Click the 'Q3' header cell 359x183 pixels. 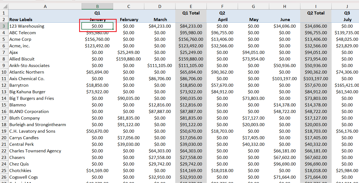(347, 13)
